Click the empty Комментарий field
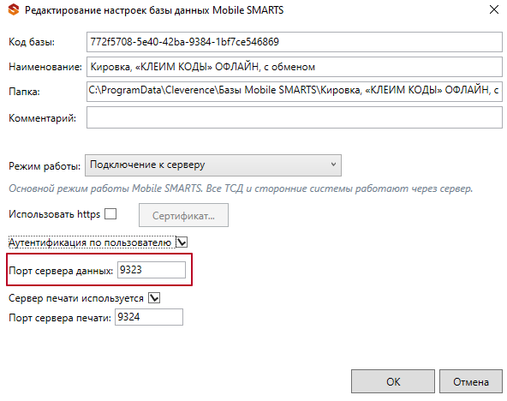507x401 pixels. coord(295,117)
